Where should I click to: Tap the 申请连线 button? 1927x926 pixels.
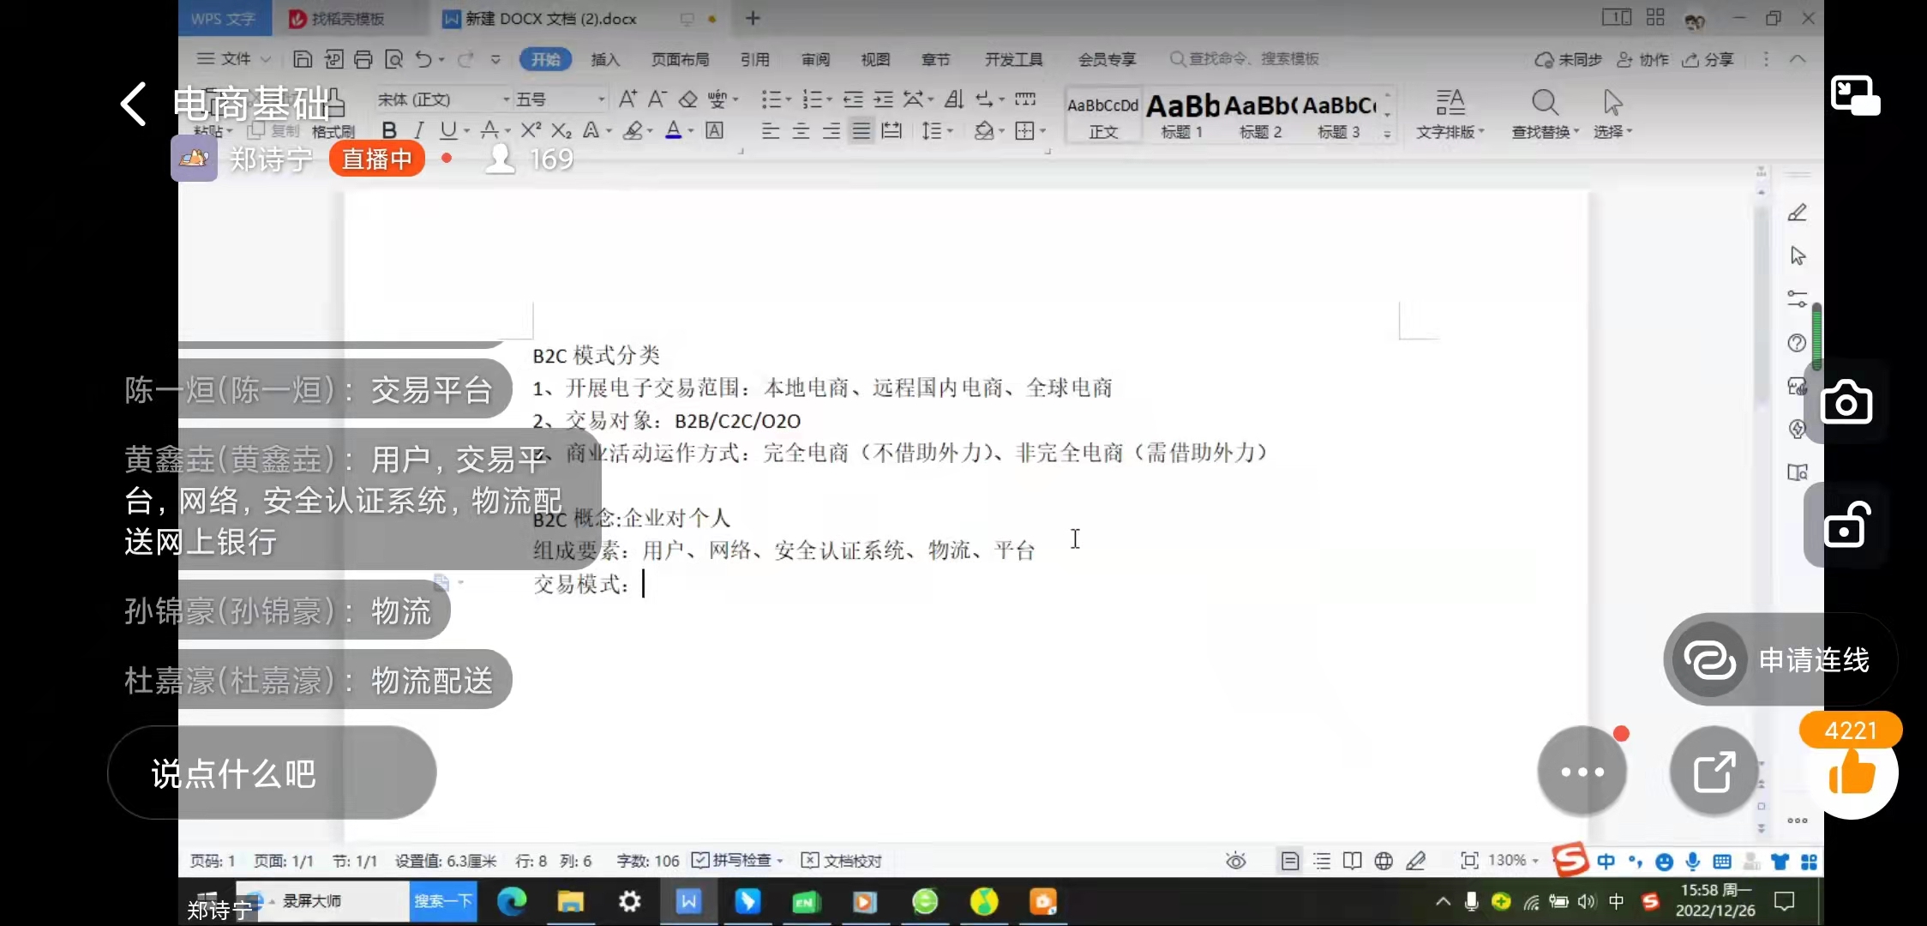pyautogui.click(x=1780, y=660)
